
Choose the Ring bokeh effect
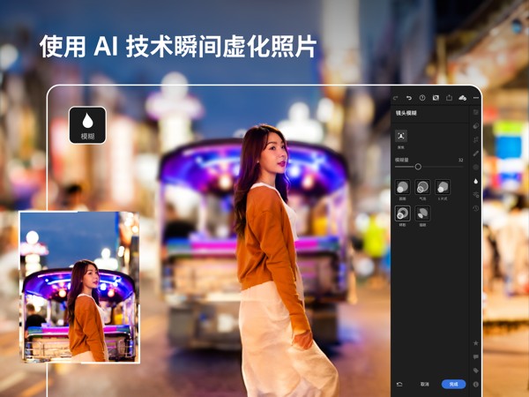click(x=403, y=213)
